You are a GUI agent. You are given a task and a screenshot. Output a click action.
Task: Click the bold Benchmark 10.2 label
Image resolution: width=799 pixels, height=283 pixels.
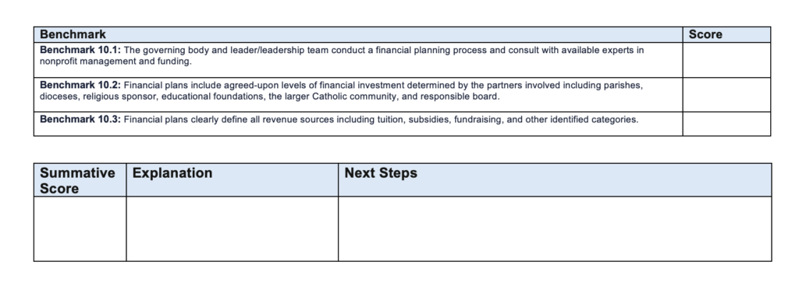coord(80,85)
